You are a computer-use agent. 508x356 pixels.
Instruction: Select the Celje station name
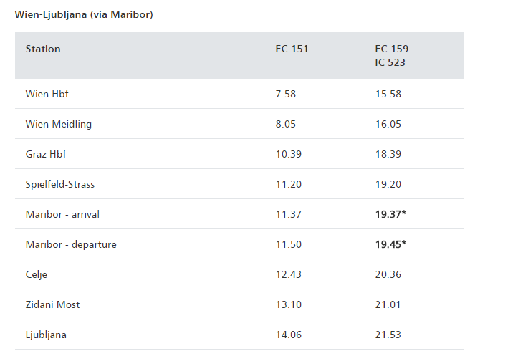(37, 274)
